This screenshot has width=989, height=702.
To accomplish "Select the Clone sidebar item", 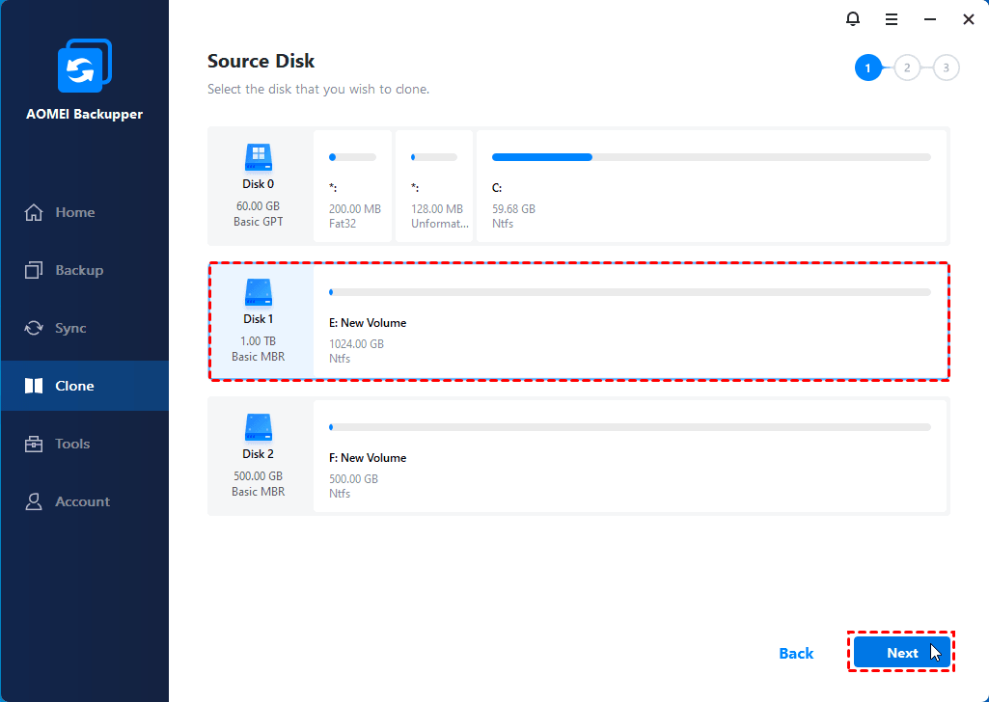I will (x=73, y=386).
